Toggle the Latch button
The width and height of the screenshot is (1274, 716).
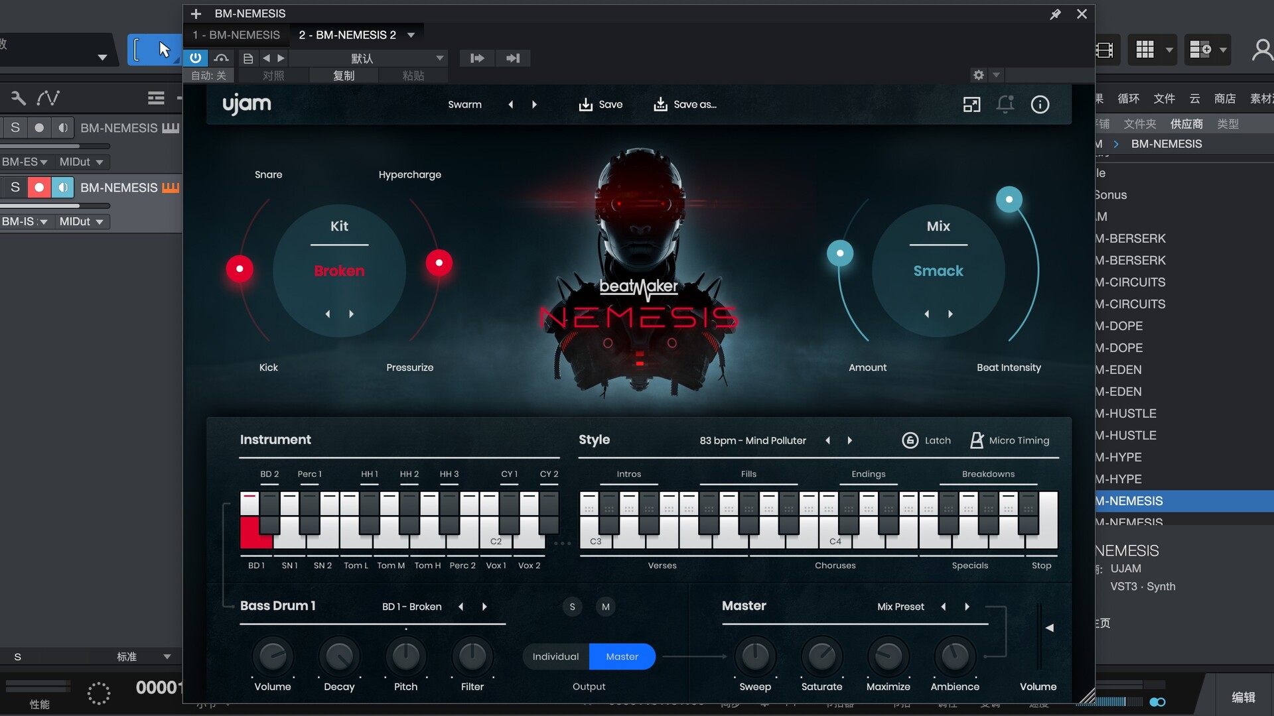(x=926, y=440)
